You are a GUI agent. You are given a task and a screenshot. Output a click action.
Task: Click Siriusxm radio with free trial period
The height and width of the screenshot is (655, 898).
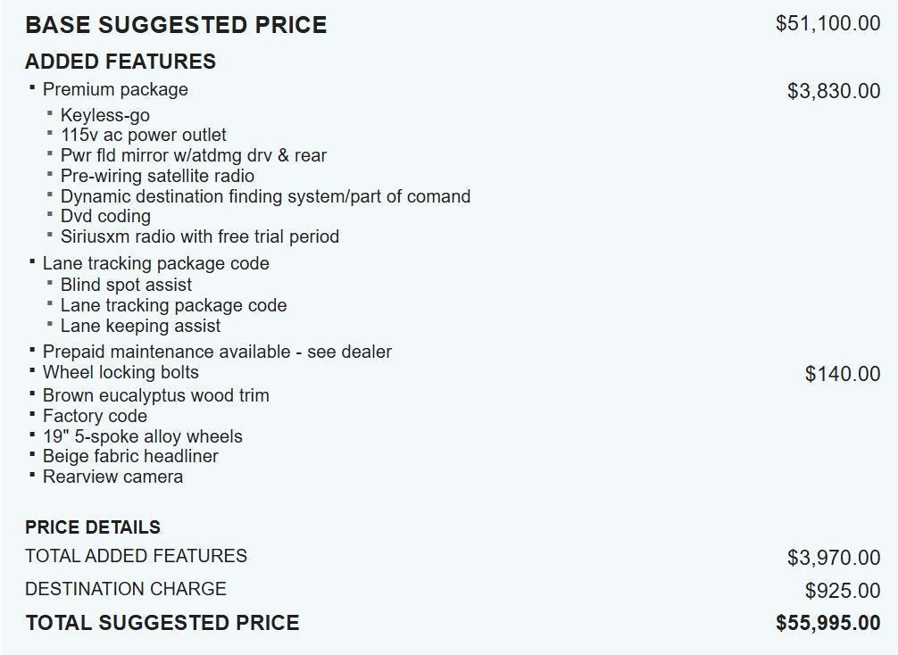point(200,236)
